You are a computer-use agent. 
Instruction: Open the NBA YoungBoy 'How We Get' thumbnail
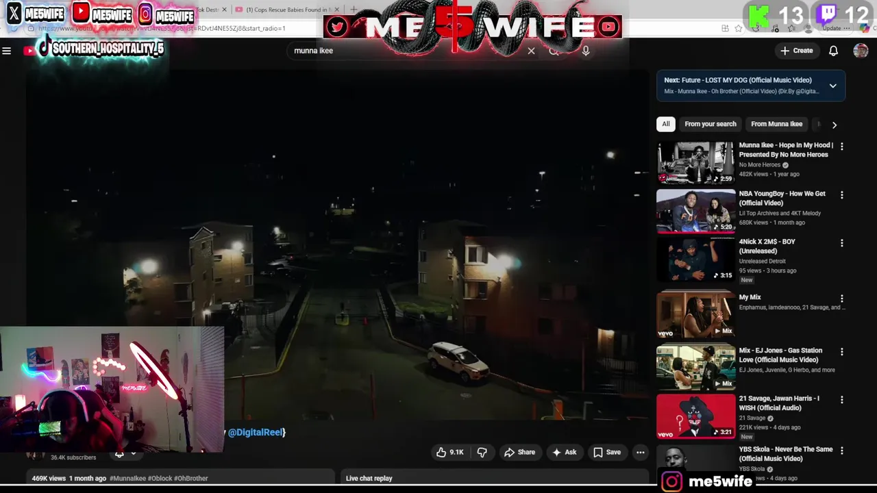pos(695,211)
